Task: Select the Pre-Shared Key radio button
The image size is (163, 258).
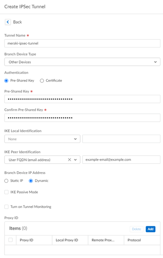Action: pyautogui.click(x=7, y=81)
